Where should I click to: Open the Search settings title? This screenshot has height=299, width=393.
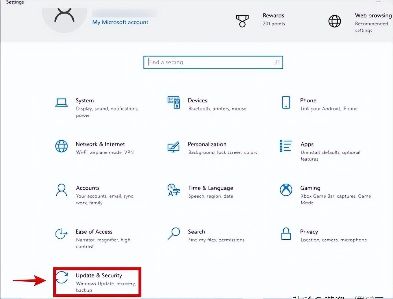coord(196,232)
